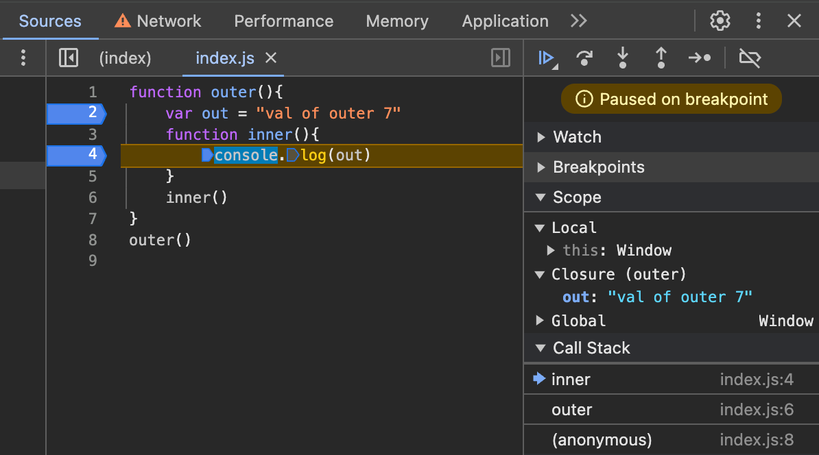Toggle the inline console breakpoint

(x=206, y=156)
